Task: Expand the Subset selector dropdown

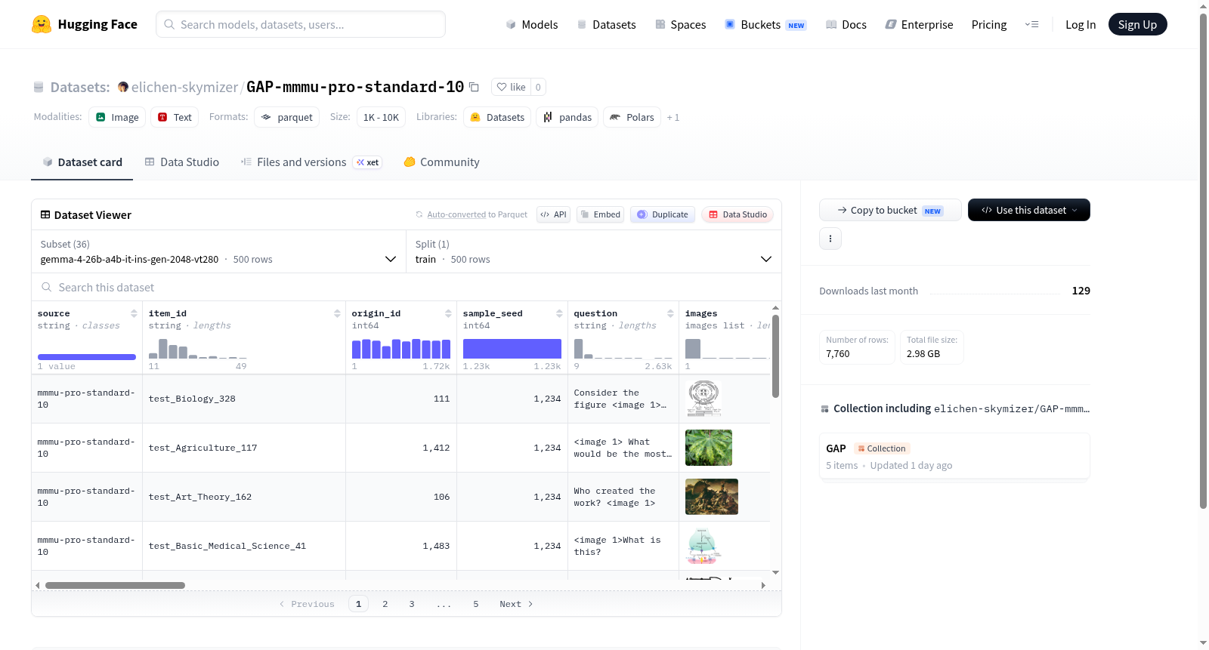Action: 219,251
